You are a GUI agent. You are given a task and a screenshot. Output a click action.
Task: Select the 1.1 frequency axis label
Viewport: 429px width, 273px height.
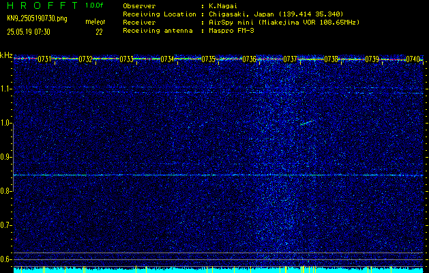pos(6,89)
